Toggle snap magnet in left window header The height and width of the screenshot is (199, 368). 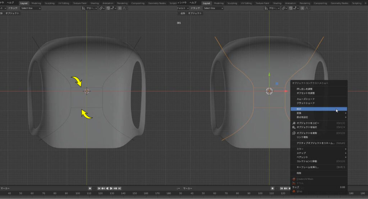[108, 8]
